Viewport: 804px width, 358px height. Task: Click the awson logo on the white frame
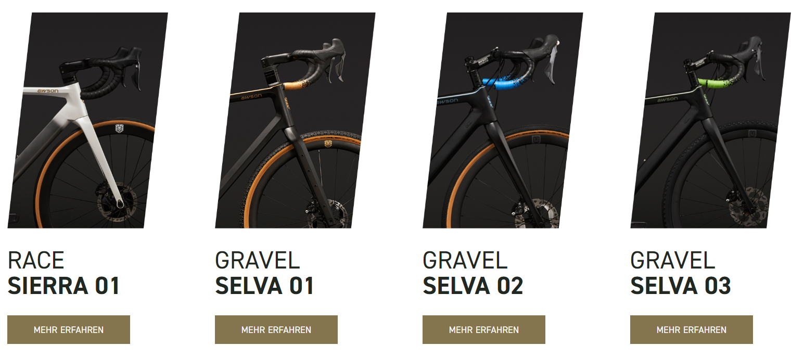coord(47,91)
